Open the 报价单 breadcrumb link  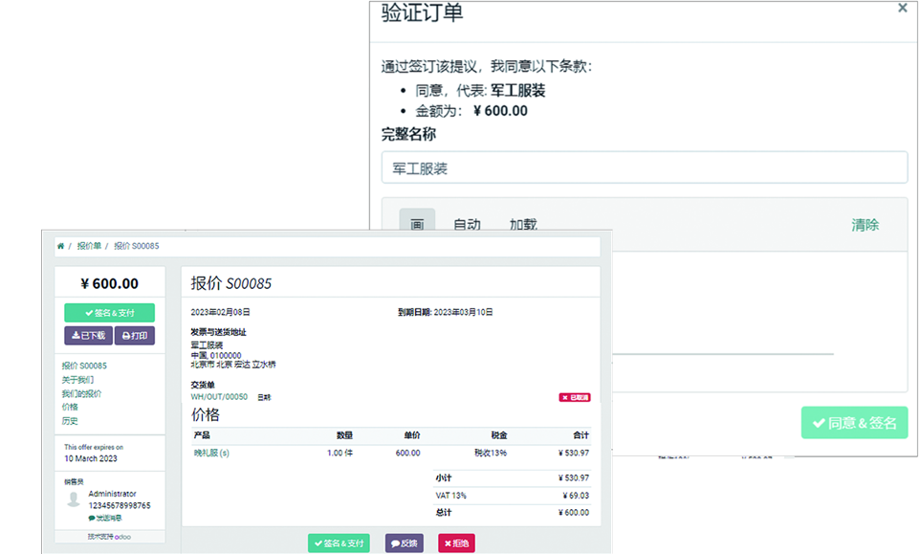[x=89, y=247]
